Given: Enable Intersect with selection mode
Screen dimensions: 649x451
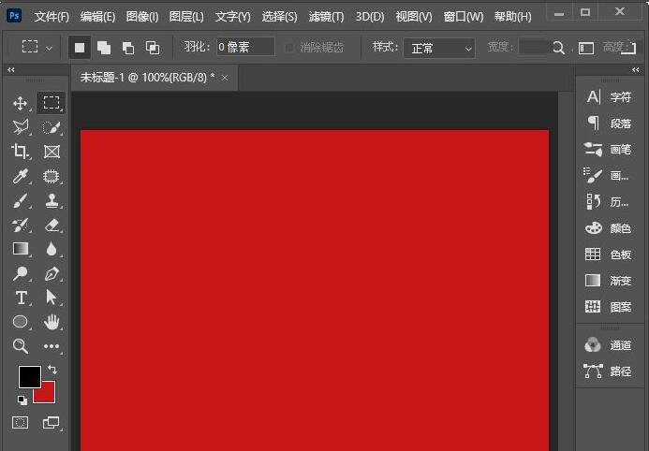Looking at the screenshot, I should click(x=153, y=47).
